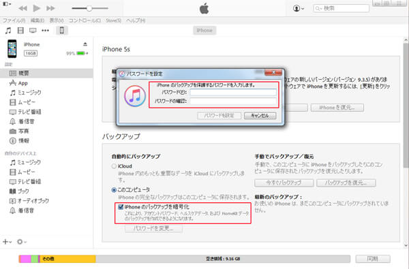This screenshot has height=269, width=409.
Task: Click the vertical scrollbar of summary pane
Action: (406, 106)
